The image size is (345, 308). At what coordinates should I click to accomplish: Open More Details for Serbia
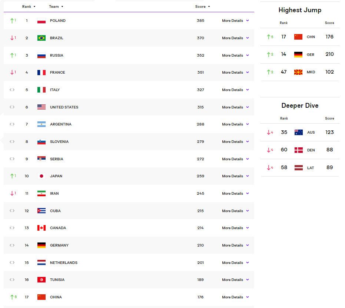[x=235, y=159]
